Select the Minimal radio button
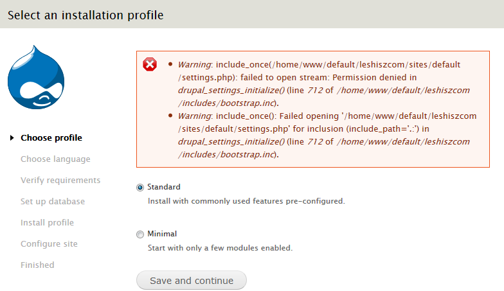Screen dimensions: 504x291 click(x=140, y=234)
